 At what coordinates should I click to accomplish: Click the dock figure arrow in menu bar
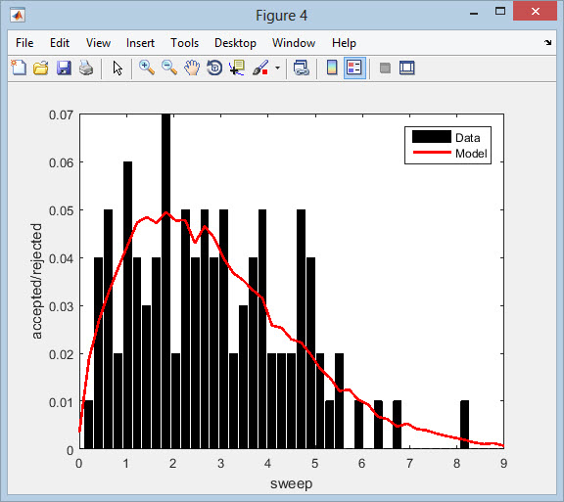coord(547,43)
